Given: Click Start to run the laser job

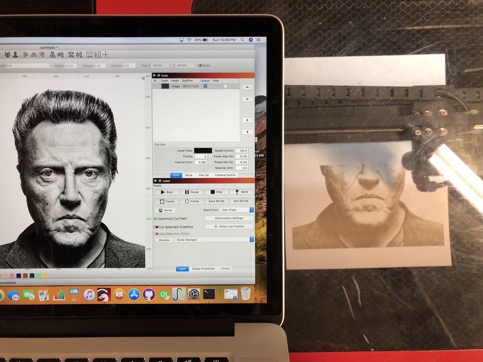Looking at the screenshot, I should pyautogui.click(x=167, y=192).
